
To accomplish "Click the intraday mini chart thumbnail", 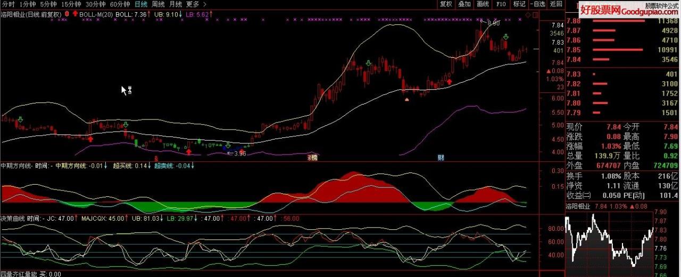I will [610, 244].
